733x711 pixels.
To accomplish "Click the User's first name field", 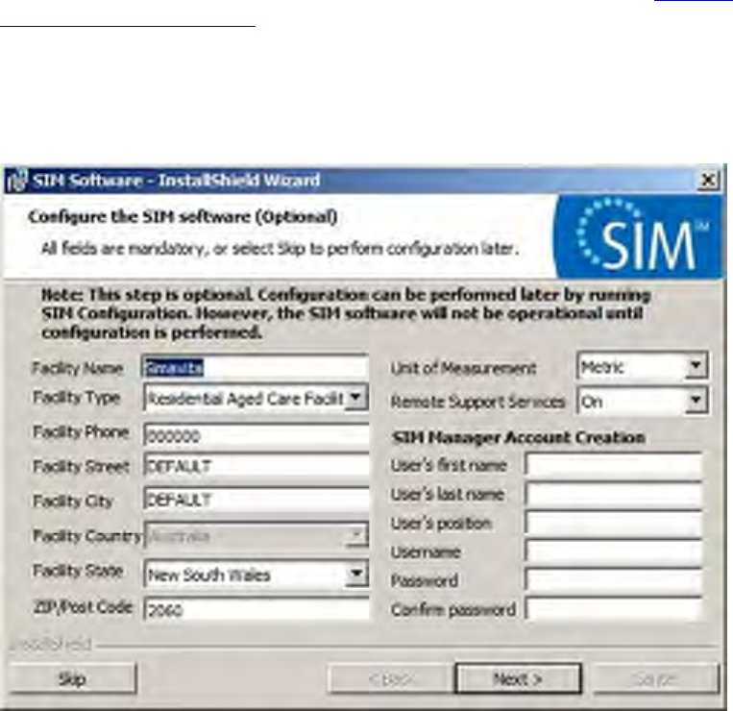I will coord(614,465).
